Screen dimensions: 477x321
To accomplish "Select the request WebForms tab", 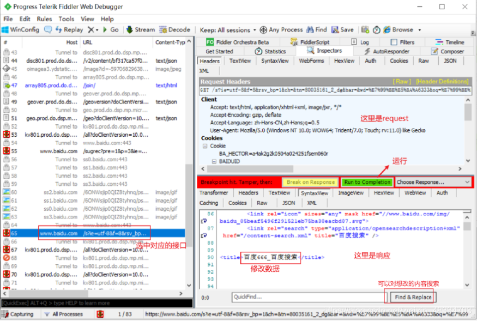I will pos(311,60).
